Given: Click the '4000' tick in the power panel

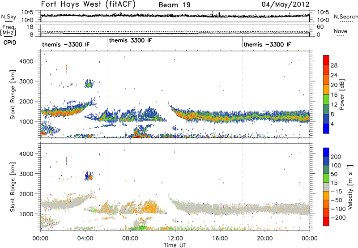Looking at the screenshot, I should (26, 61).
